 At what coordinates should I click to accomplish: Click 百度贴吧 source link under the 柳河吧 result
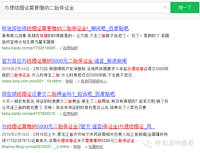(x=71, y=48)
